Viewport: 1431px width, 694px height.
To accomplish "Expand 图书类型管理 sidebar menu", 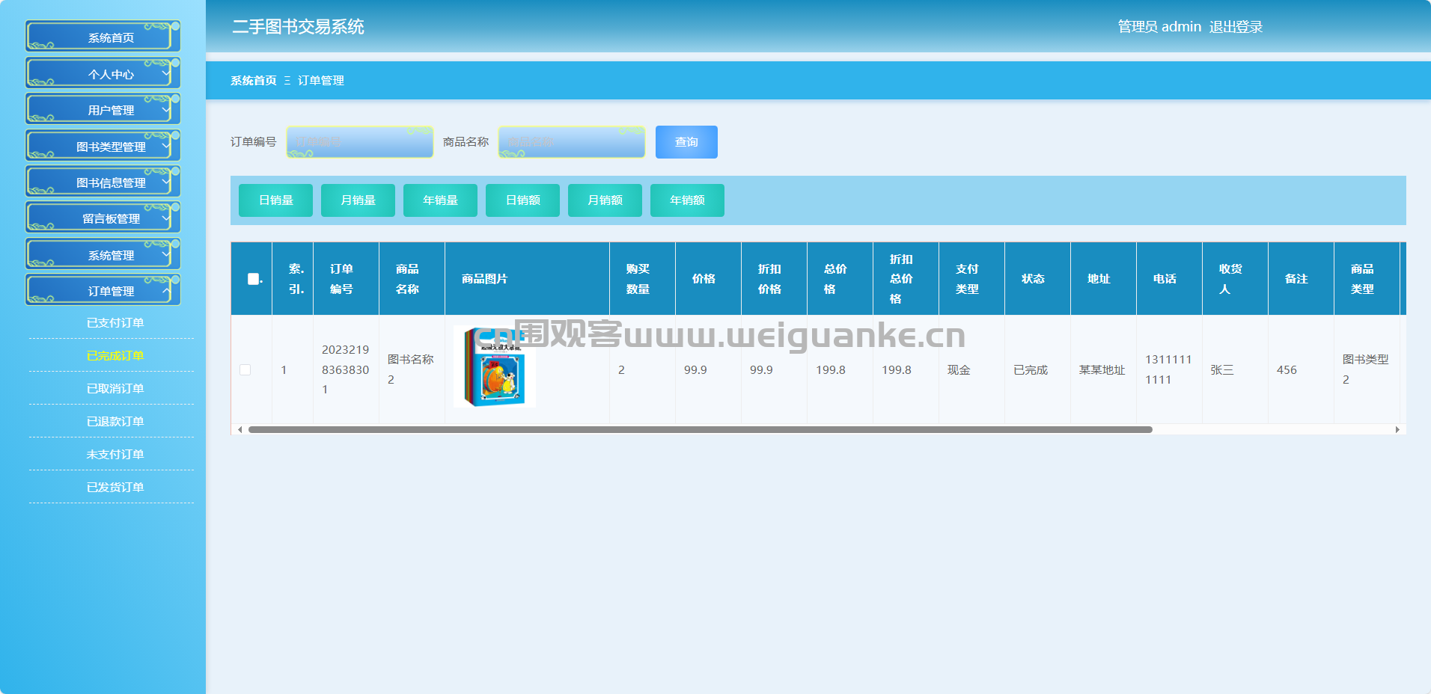I will tap(103, 146).
